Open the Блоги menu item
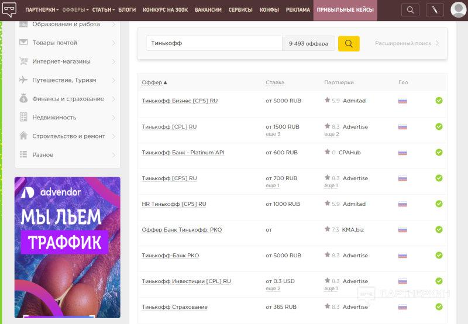 127,10
